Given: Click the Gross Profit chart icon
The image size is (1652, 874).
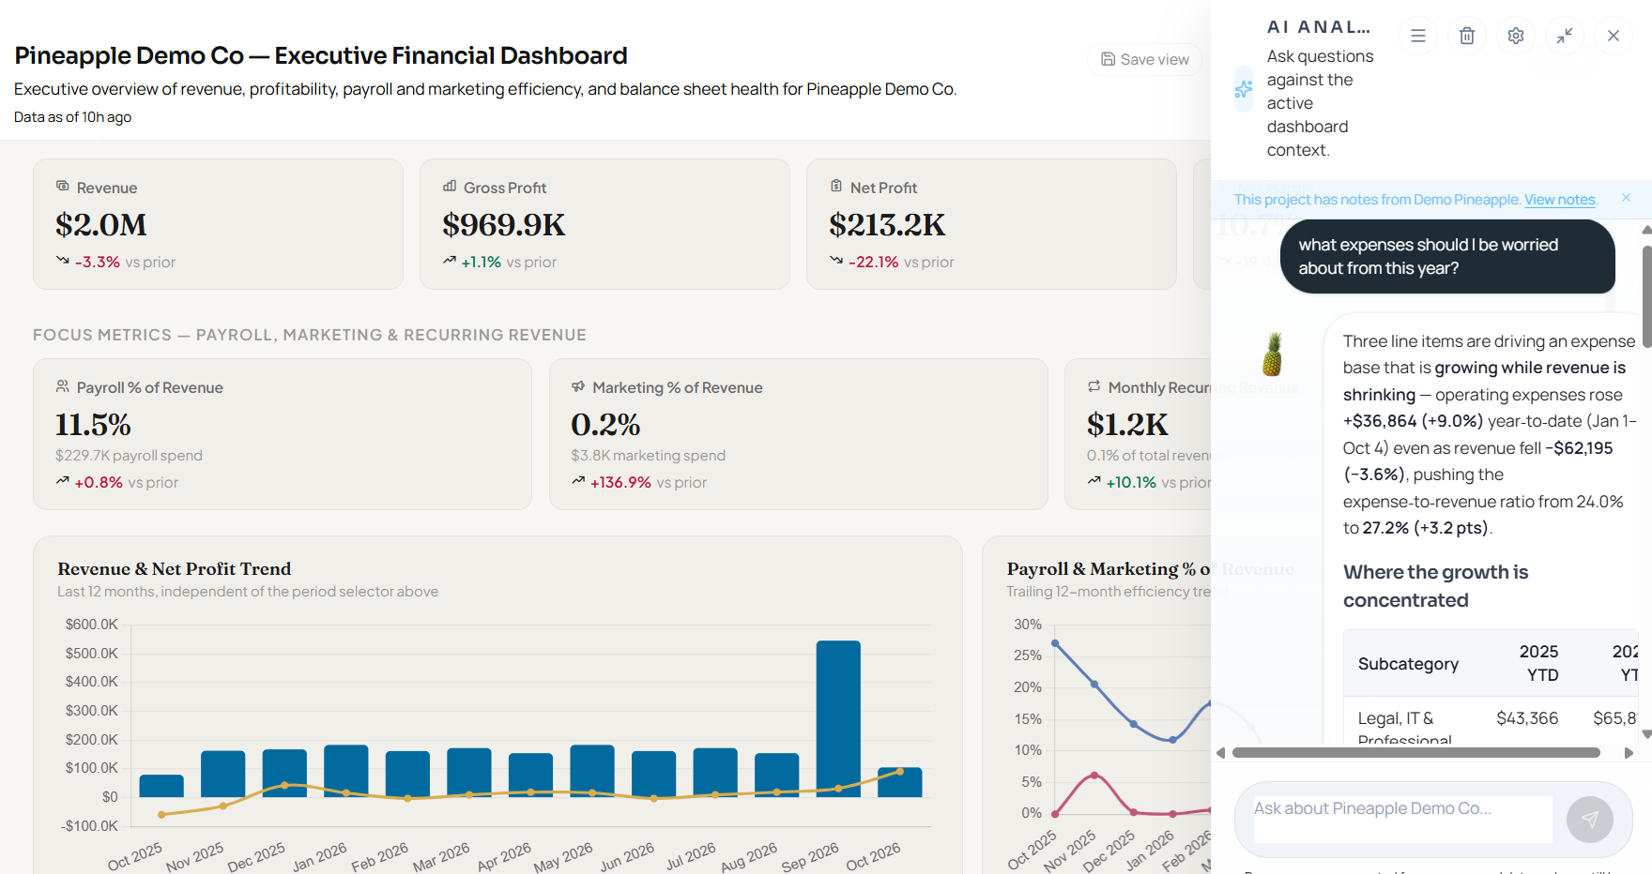Looking at the screenshot, I should (x=450, y=187).
